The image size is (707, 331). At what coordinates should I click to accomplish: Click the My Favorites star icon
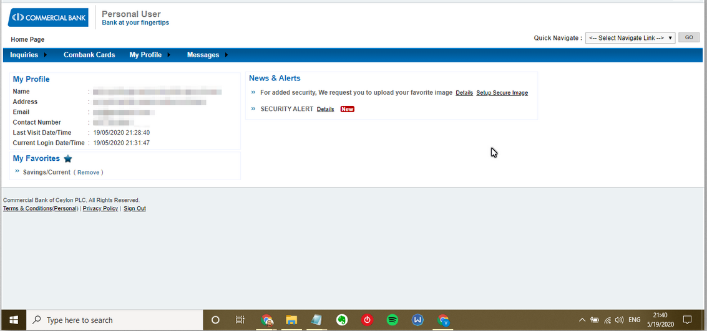pos(68,158)
